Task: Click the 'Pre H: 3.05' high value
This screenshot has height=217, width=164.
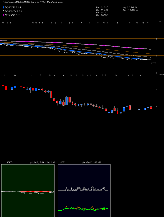Action: pyautogui.click(x=102, y=10)
